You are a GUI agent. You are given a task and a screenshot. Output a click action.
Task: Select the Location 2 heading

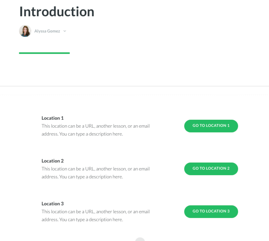click(x=53, y=161)
